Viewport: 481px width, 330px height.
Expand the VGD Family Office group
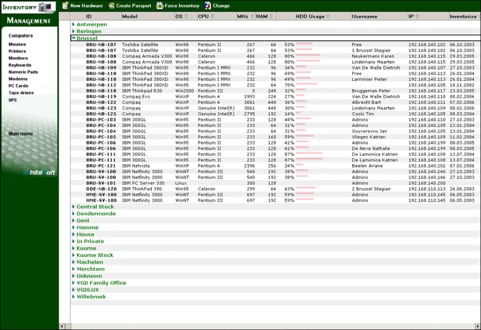click(x=74, y=283)
